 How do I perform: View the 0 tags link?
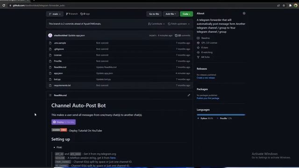click(x=85, y=14)
